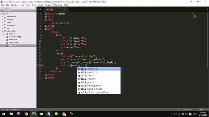Image resolution: width=209 pixels, height=117 pixels.
Task: Close view.php in Open Files list
Action: [x=2, y=11]
